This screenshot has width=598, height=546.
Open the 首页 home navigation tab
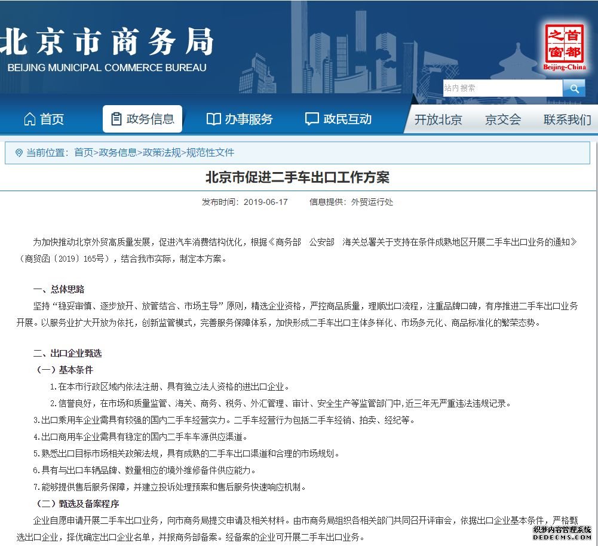coord(44,119)
